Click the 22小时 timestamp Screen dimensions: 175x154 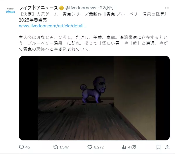coord(107,8)
